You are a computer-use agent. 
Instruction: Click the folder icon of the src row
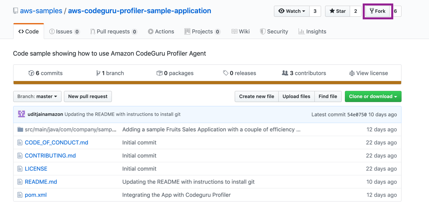[x=20, y=129]
